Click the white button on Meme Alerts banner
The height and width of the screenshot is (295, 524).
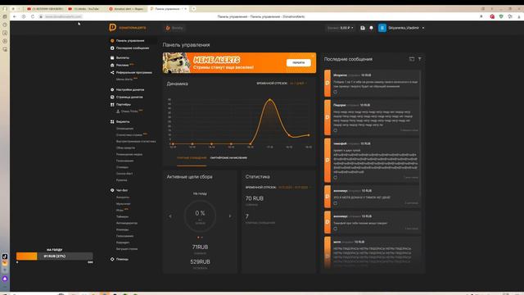298,62
